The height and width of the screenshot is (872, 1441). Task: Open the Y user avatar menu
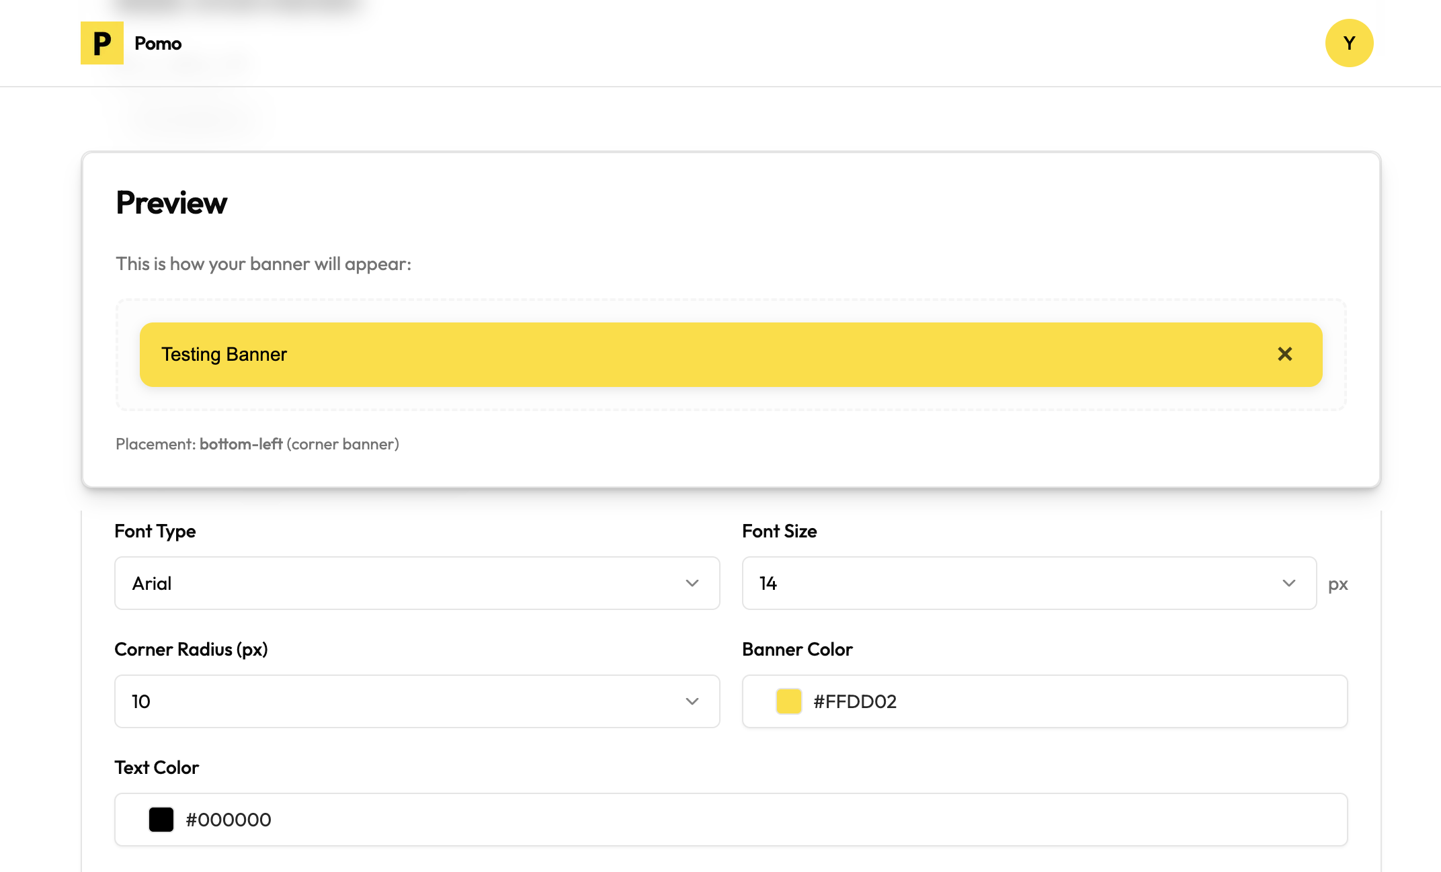pyautogui.click(x=1349, y=43)
